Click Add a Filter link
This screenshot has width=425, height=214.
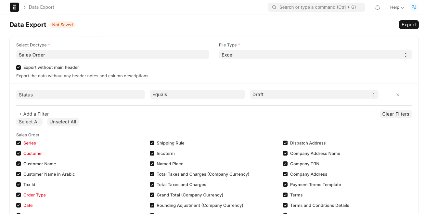(34, 114)
